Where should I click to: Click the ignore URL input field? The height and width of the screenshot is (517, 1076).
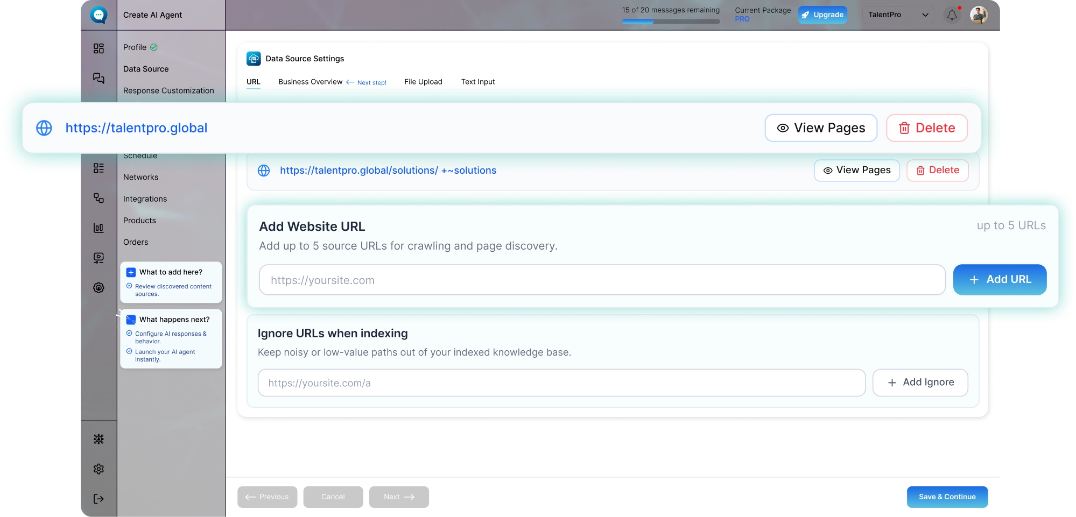[561, 383]
